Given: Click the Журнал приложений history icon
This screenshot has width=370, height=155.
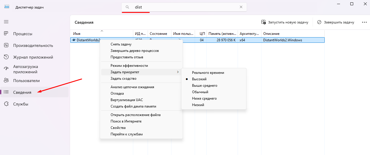Looking at the screenshot, I should [x=6, y=57].
